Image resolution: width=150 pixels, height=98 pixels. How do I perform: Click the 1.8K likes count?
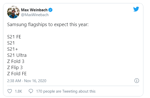coord(18,91)
